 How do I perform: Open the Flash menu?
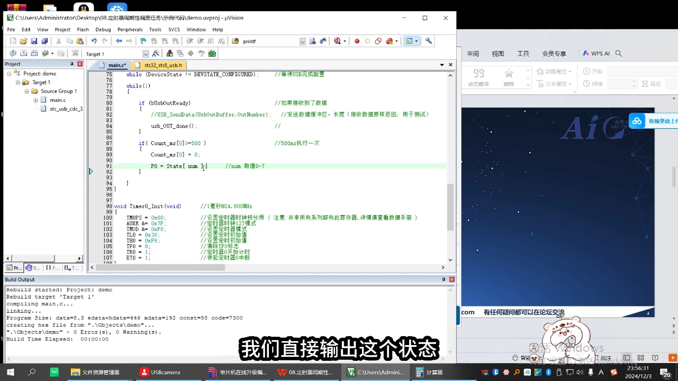(x=83, y=29)
